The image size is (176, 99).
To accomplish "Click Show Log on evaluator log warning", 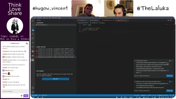I will [x=170, y=90].
